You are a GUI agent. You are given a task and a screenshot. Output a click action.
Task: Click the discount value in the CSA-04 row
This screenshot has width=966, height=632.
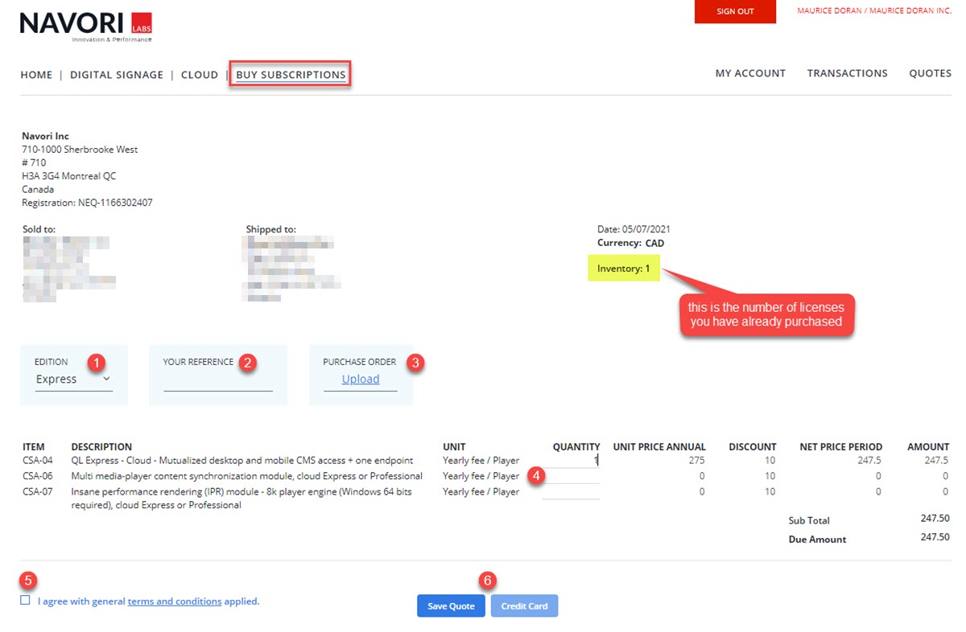770,461
